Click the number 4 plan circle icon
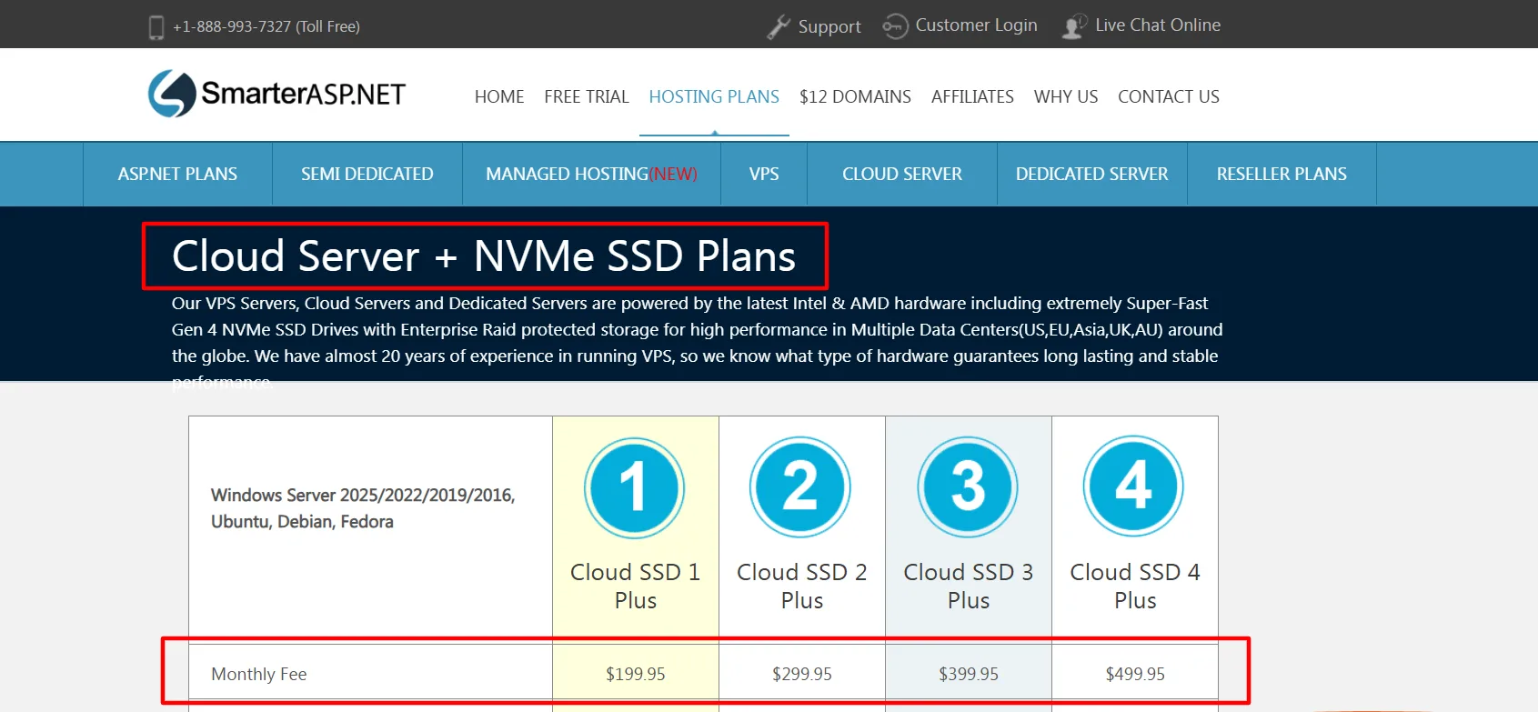Viewport: 1538px width, 712px height. click(x=1133, y=486)
